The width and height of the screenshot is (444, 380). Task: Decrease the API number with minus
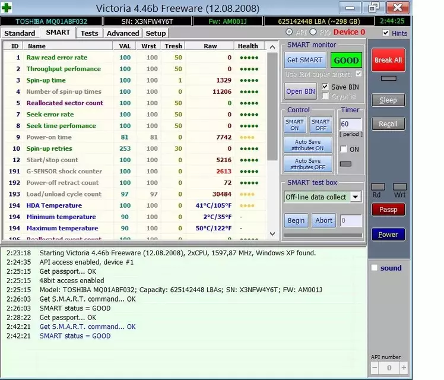point(375,368)
